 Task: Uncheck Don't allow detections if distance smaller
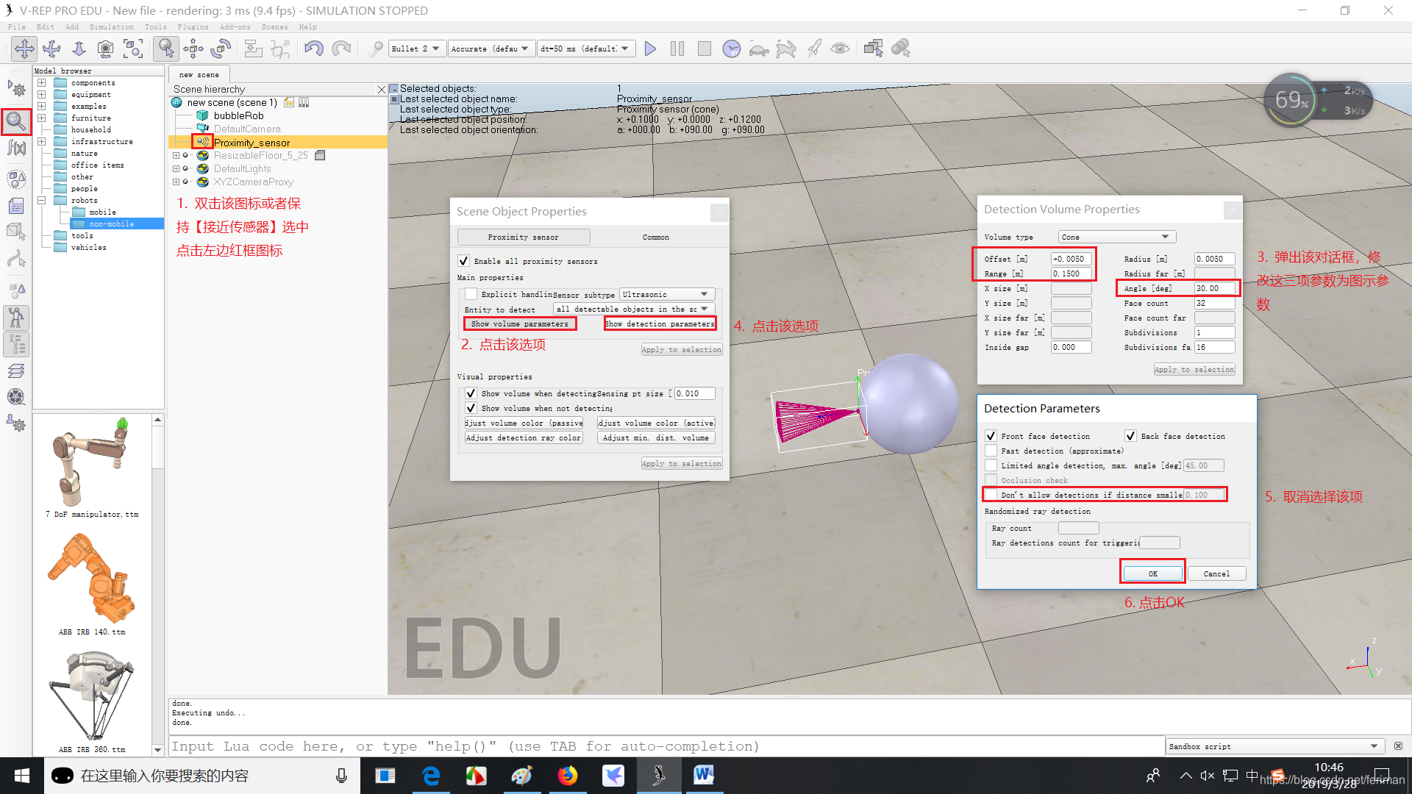pyautogui.click(x=991, y=495)
